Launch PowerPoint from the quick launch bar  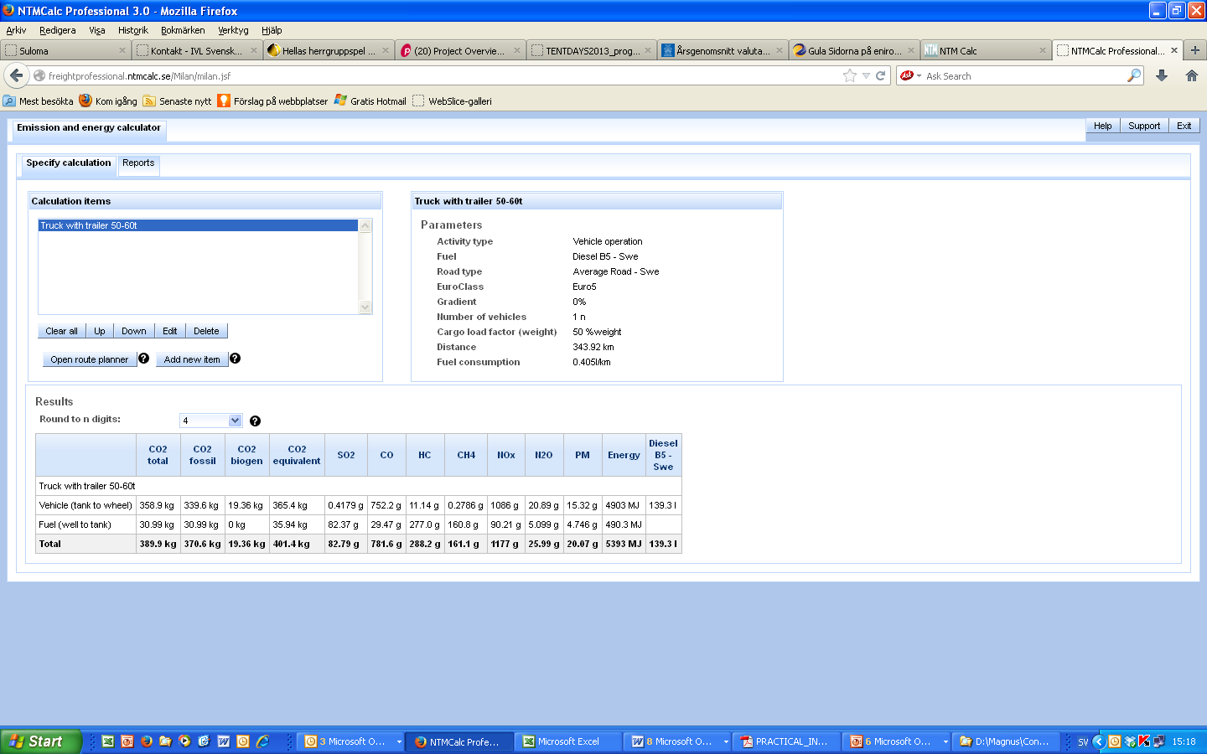(x=127, y=741)
